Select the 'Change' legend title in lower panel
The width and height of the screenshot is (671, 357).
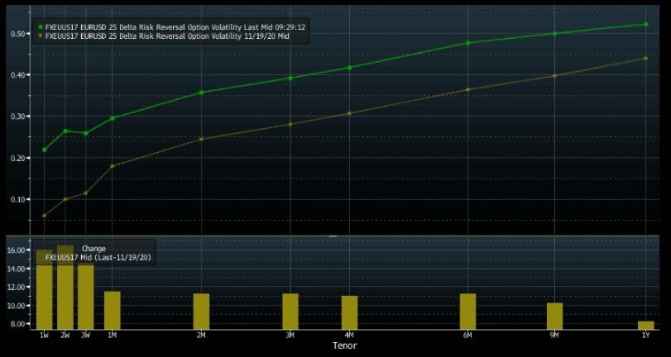[x=93, y=249]
